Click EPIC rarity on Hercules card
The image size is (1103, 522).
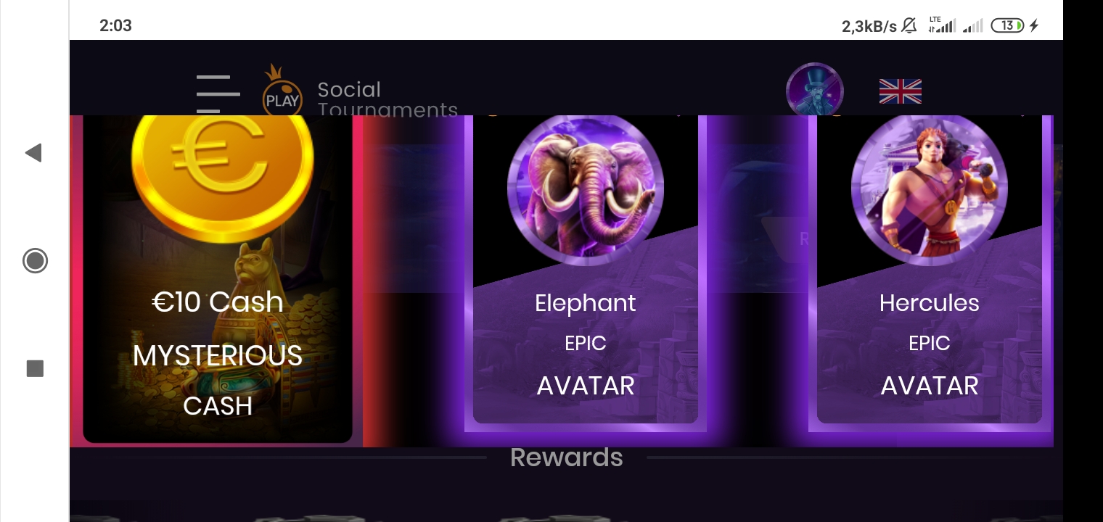(x=930, y=343)
